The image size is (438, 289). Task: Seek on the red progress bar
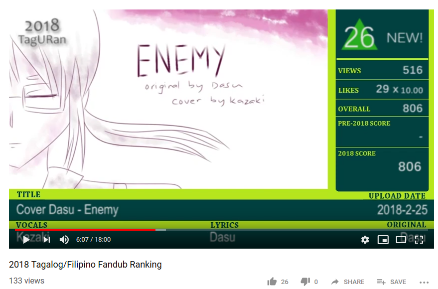[x=85, y=230]
